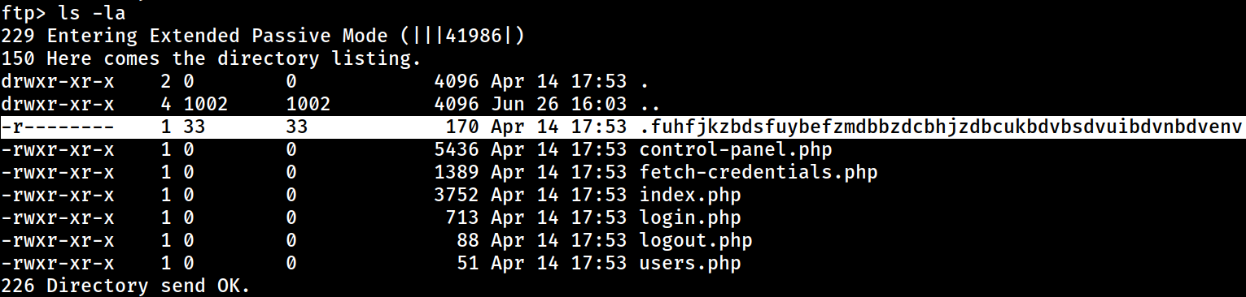Viewport: 1246px width, 297px height.
Task: Select the users.php filename
Action: 690,264
